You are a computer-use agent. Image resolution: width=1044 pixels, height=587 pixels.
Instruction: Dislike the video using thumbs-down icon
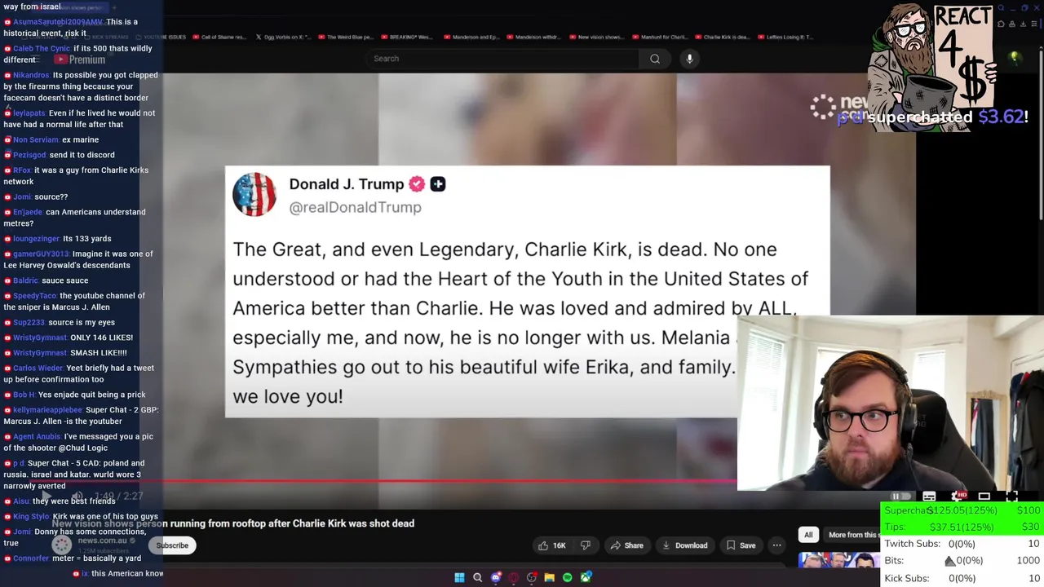pyautogui.click(x=585, y=545)
